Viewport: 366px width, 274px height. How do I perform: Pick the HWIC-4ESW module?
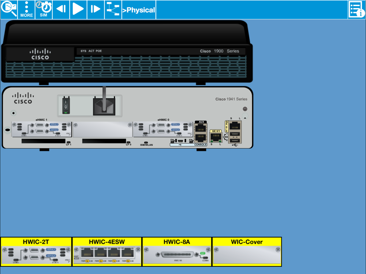click(x=107, y=252)
